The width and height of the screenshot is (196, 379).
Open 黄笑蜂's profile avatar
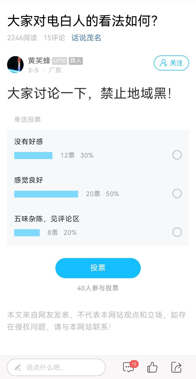[x=15, y=65]
